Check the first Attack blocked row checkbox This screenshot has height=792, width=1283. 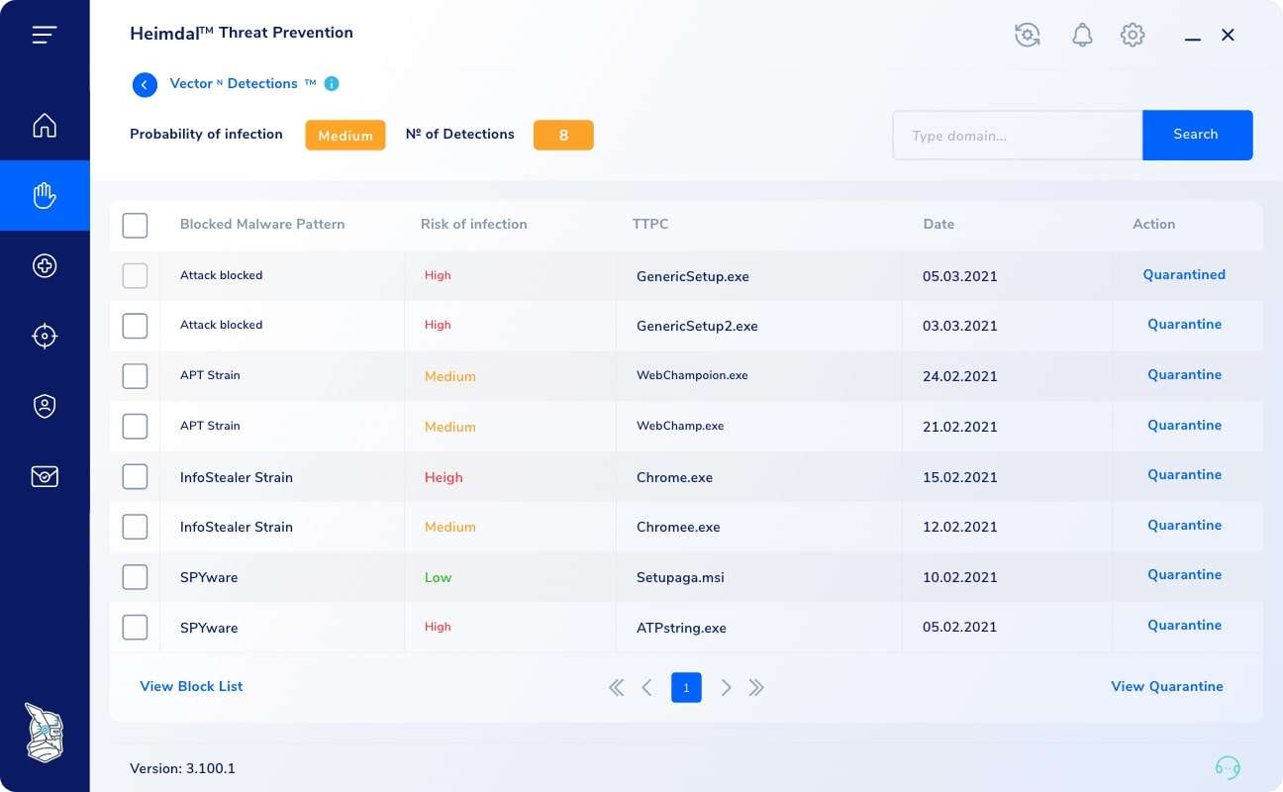[x=135, y=275]
